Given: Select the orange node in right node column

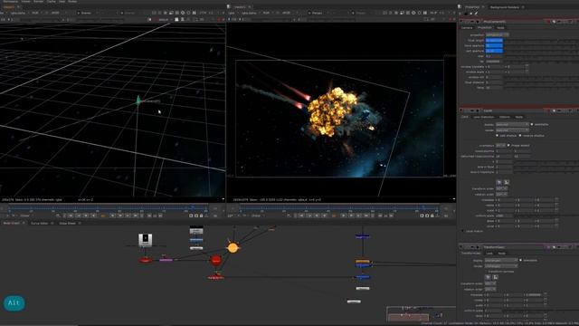Looking at the screenshot, I should 363,262.
